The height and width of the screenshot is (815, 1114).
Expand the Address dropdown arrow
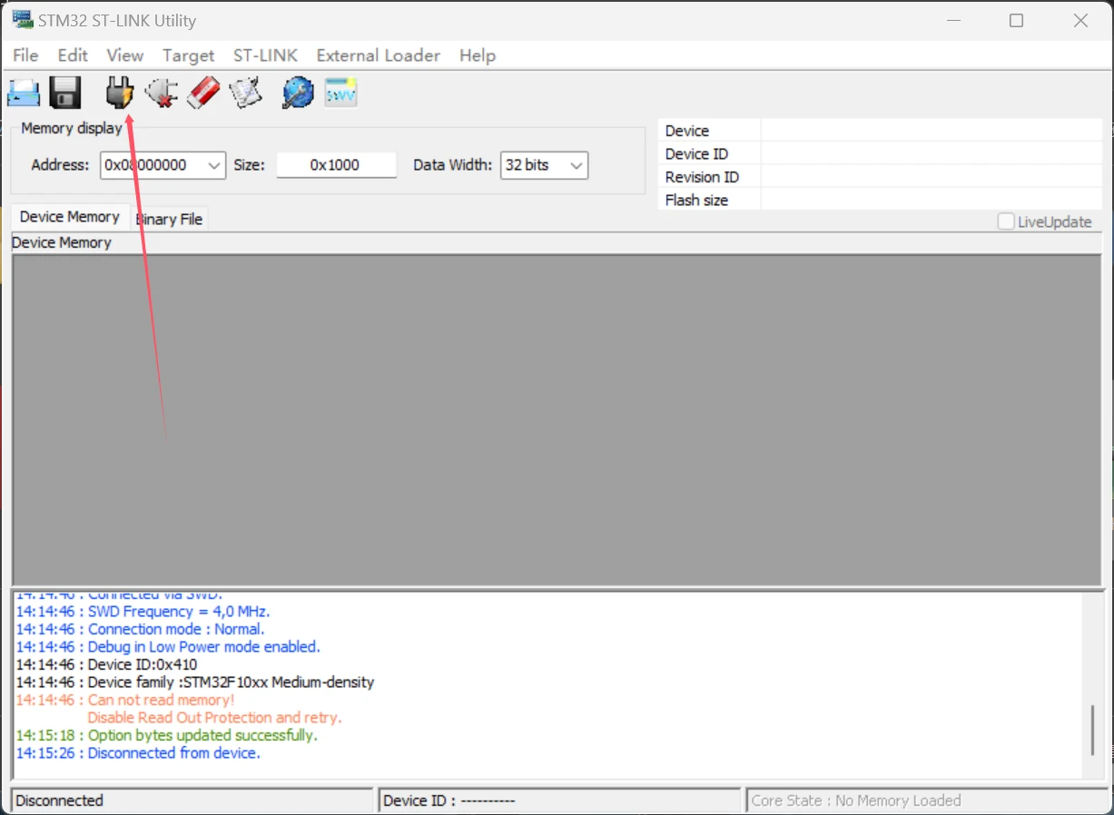pos(214,165)
